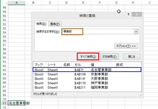Image resolution: width=158 pixels, height=109 pixels.
Task: Select result row 神戸事業部
Action: (x=87, y=83)
